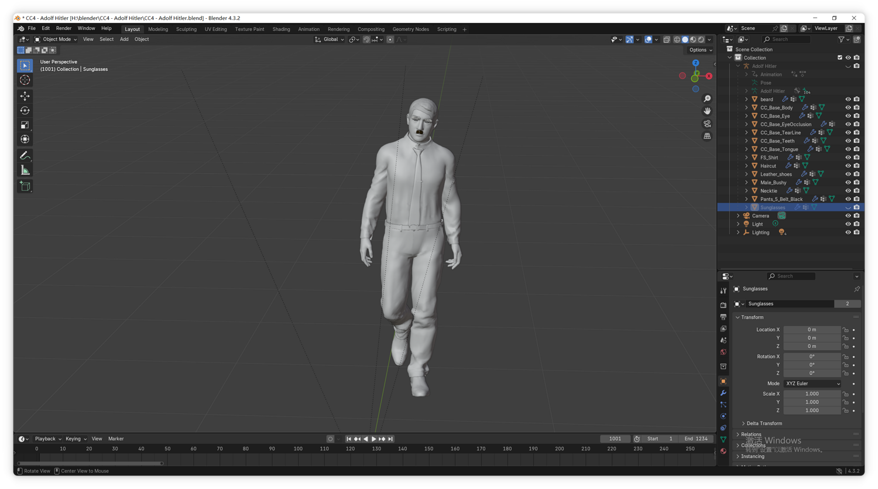Open the File menu
The image size is (878, 489).
32,29
